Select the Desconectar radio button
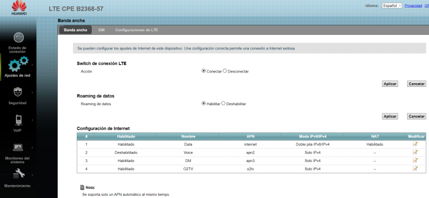This screenshot has height=198, width=429. click(225, 71)
